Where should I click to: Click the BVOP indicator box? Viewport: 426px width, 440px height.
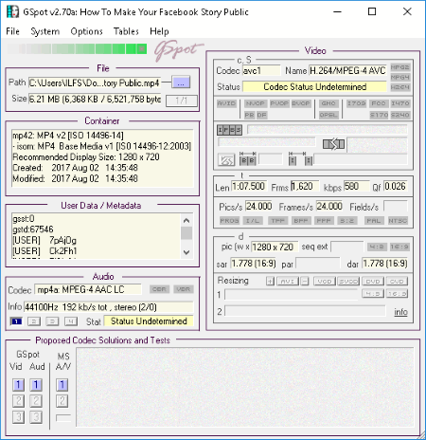(301, 103)
